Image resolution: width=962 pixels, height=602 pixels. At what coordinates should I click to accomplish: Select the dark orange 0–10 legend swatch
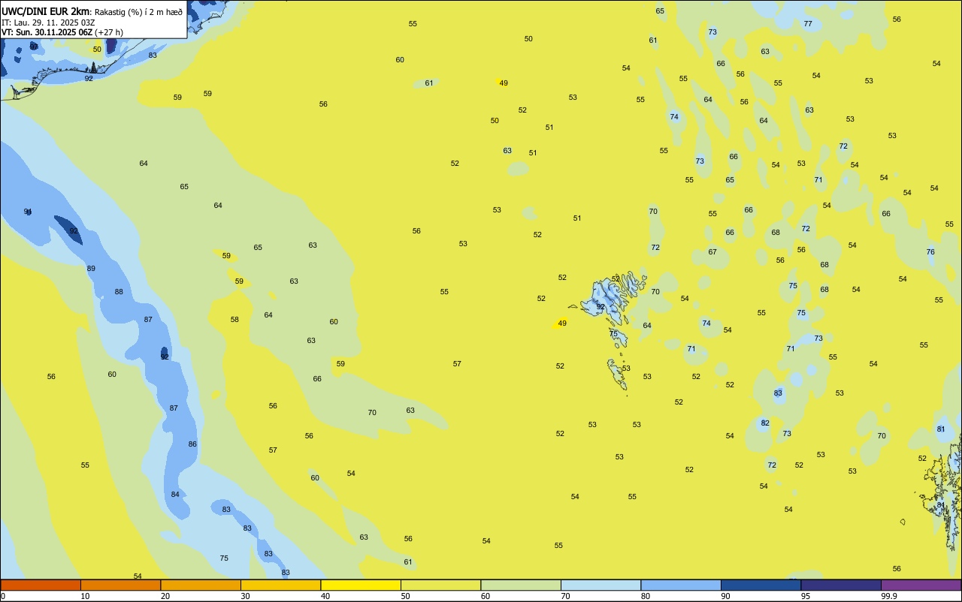click(x=41, y=585)
